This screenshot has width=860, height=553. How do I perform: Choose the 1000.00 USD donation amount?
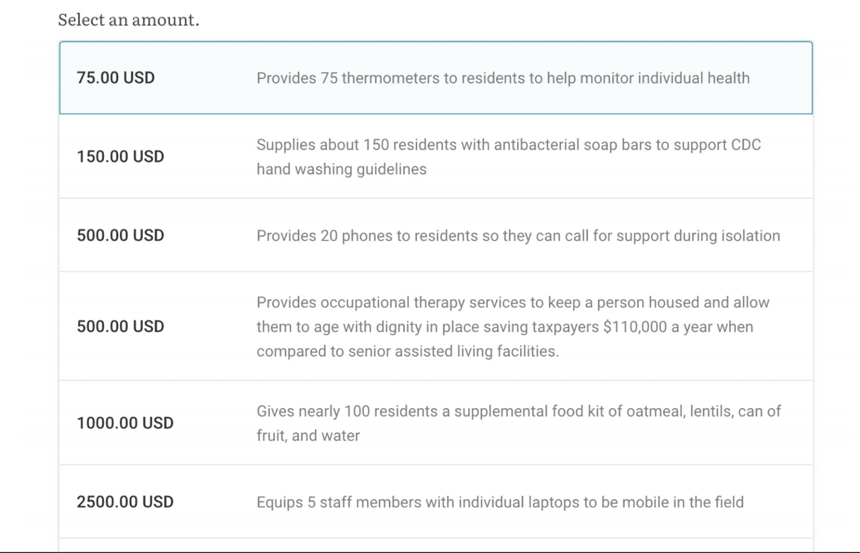pos(125,423)
